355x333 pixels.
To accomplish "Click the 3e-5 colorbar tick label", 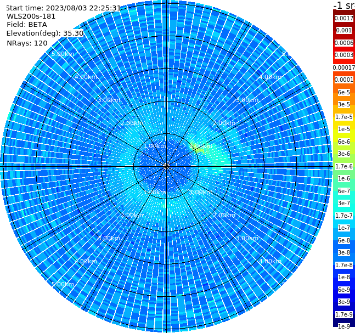I will point(344,104).
